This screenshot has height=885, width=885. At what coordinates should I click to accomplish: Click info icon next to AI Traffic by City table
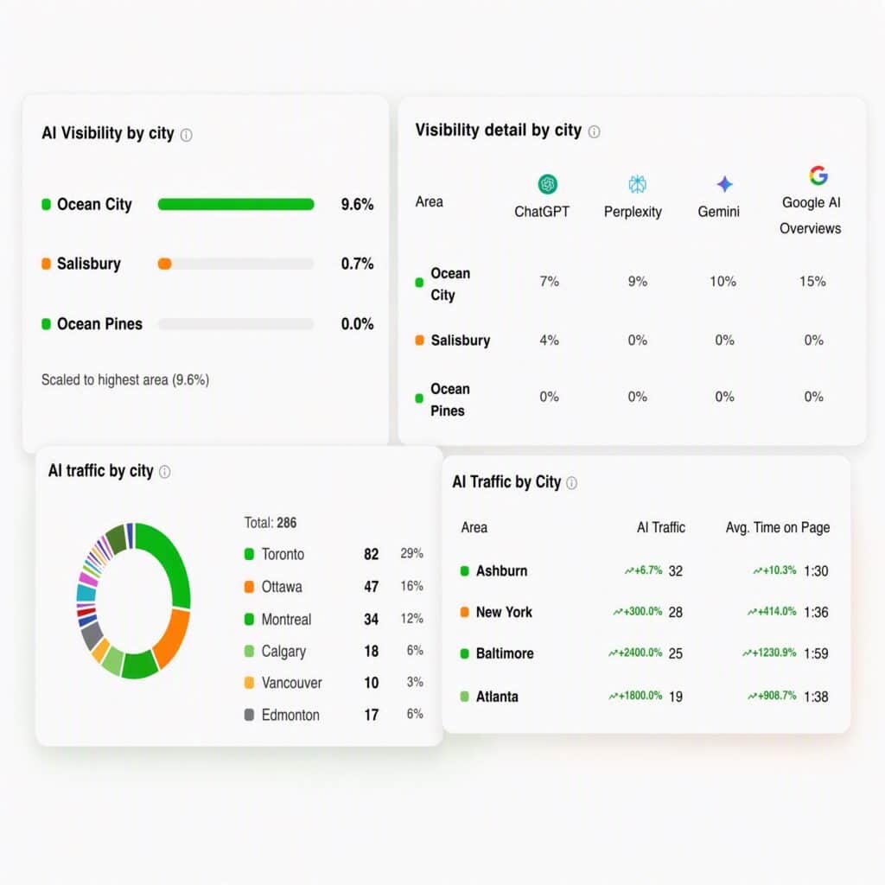click(571, 482)
